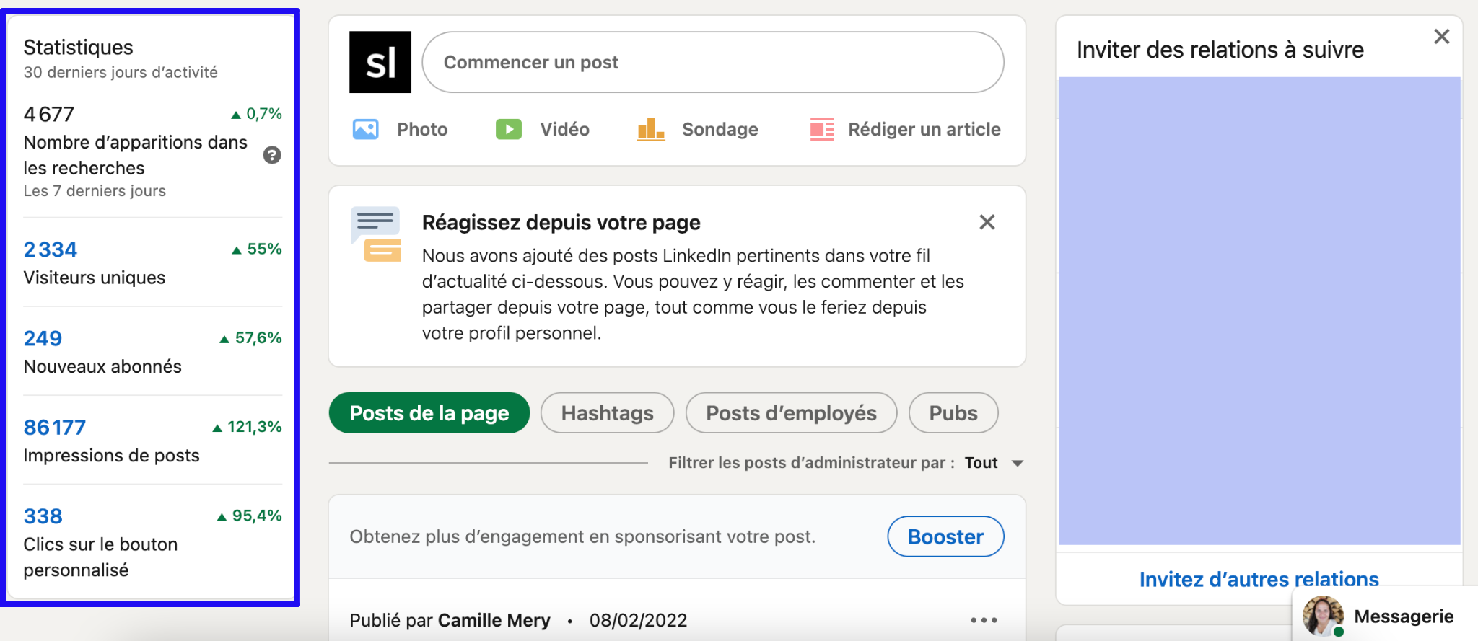Click the Rédiger un article label

[x=924, y=130]
